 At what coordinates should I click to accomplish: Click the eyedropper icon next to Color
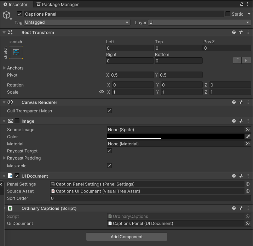(248, 136)
